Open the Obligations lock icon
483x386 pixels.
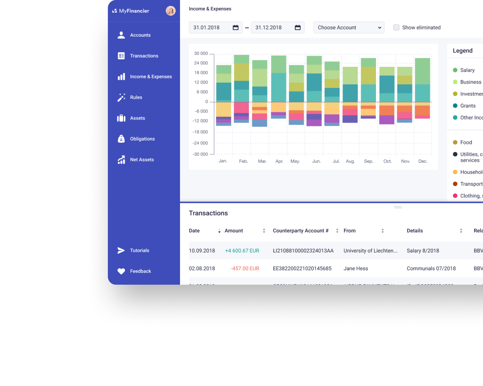121,139
